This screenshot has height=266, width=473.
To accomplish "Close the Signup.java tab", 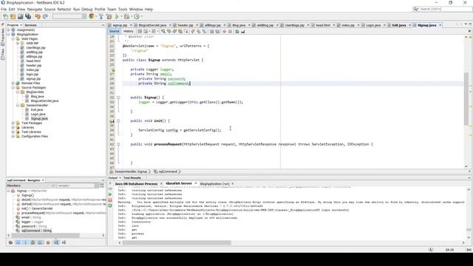I will coord(440,25).
